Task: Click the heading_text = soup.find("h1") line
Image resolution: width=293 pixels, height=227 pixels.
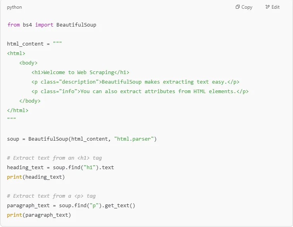Action: point(60,167)
